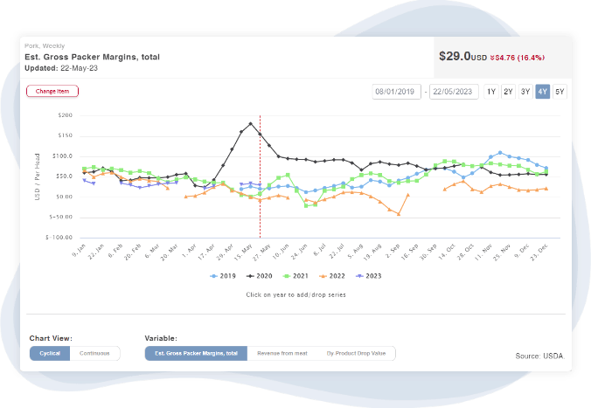Select Est. Gross Packer Margins variable

coord(196,354)
